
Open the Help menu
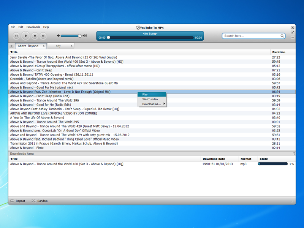[46, 27]
